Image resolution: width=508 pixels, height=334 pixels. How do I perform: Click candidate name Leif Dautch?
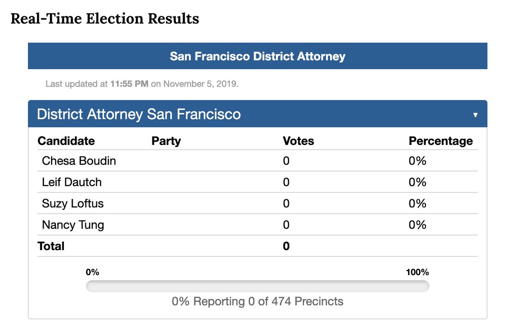pos(72,182)
